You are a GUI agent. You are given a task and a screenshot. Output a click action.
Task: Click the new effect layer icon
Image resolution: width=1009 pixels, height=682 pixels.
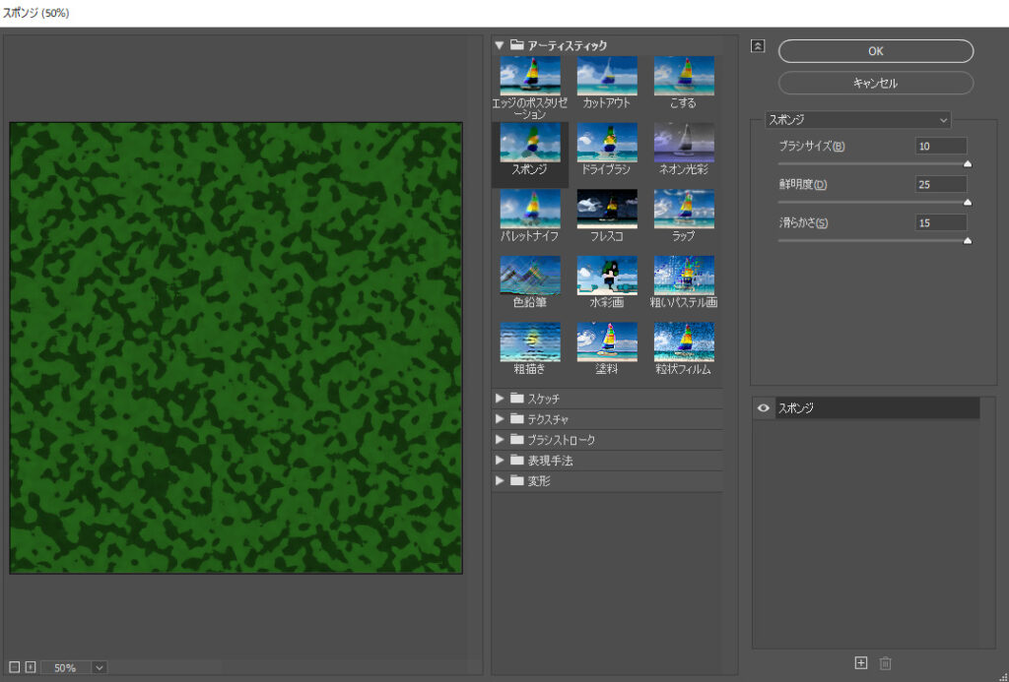point(861,663)
